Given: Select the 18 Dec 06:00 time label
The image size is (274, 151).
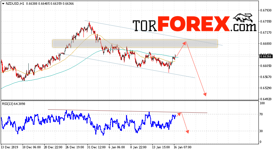Looking at the screenshot, I should [x=32, y=147].
